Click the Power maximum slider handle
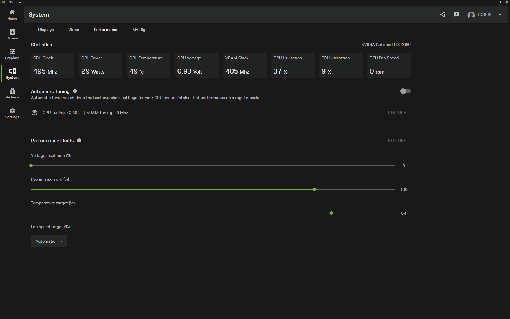The width and height of the screenshot is (510, 319). pos(314,189)
